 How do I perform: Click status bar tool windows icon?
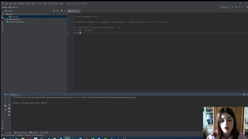tap(2, 135)
